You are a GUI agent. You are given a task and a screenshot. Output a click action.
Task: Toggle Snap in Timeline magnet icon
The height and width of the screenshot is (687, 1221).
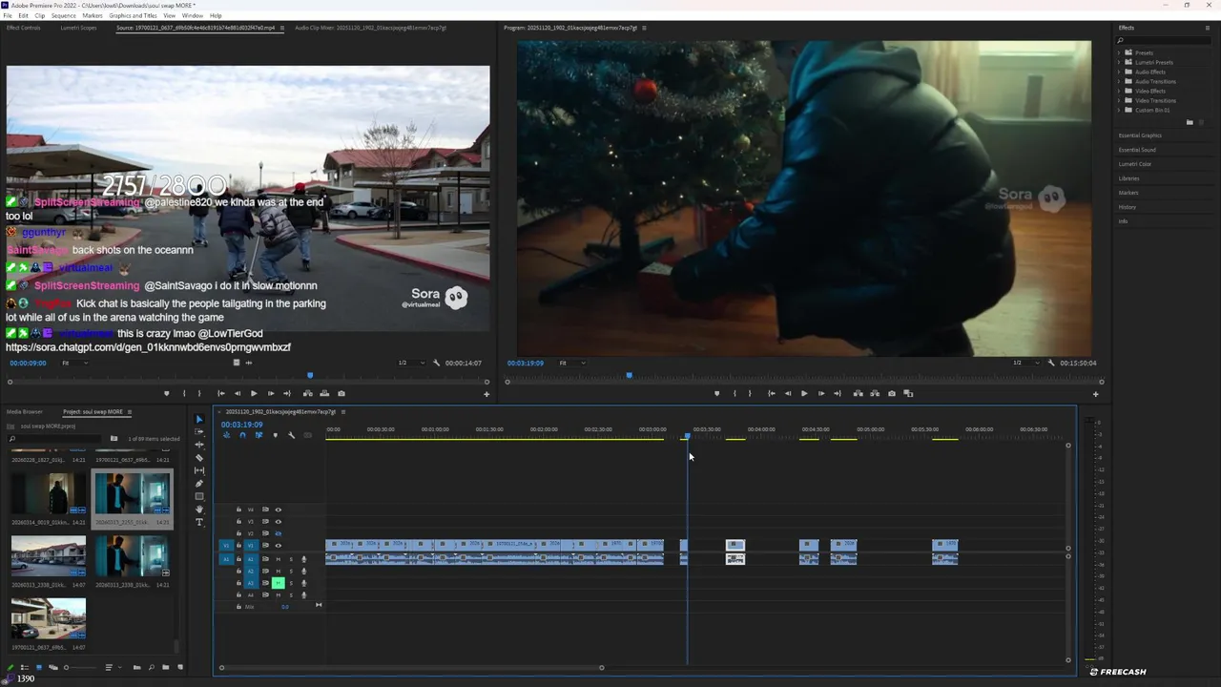click(242, 435)
